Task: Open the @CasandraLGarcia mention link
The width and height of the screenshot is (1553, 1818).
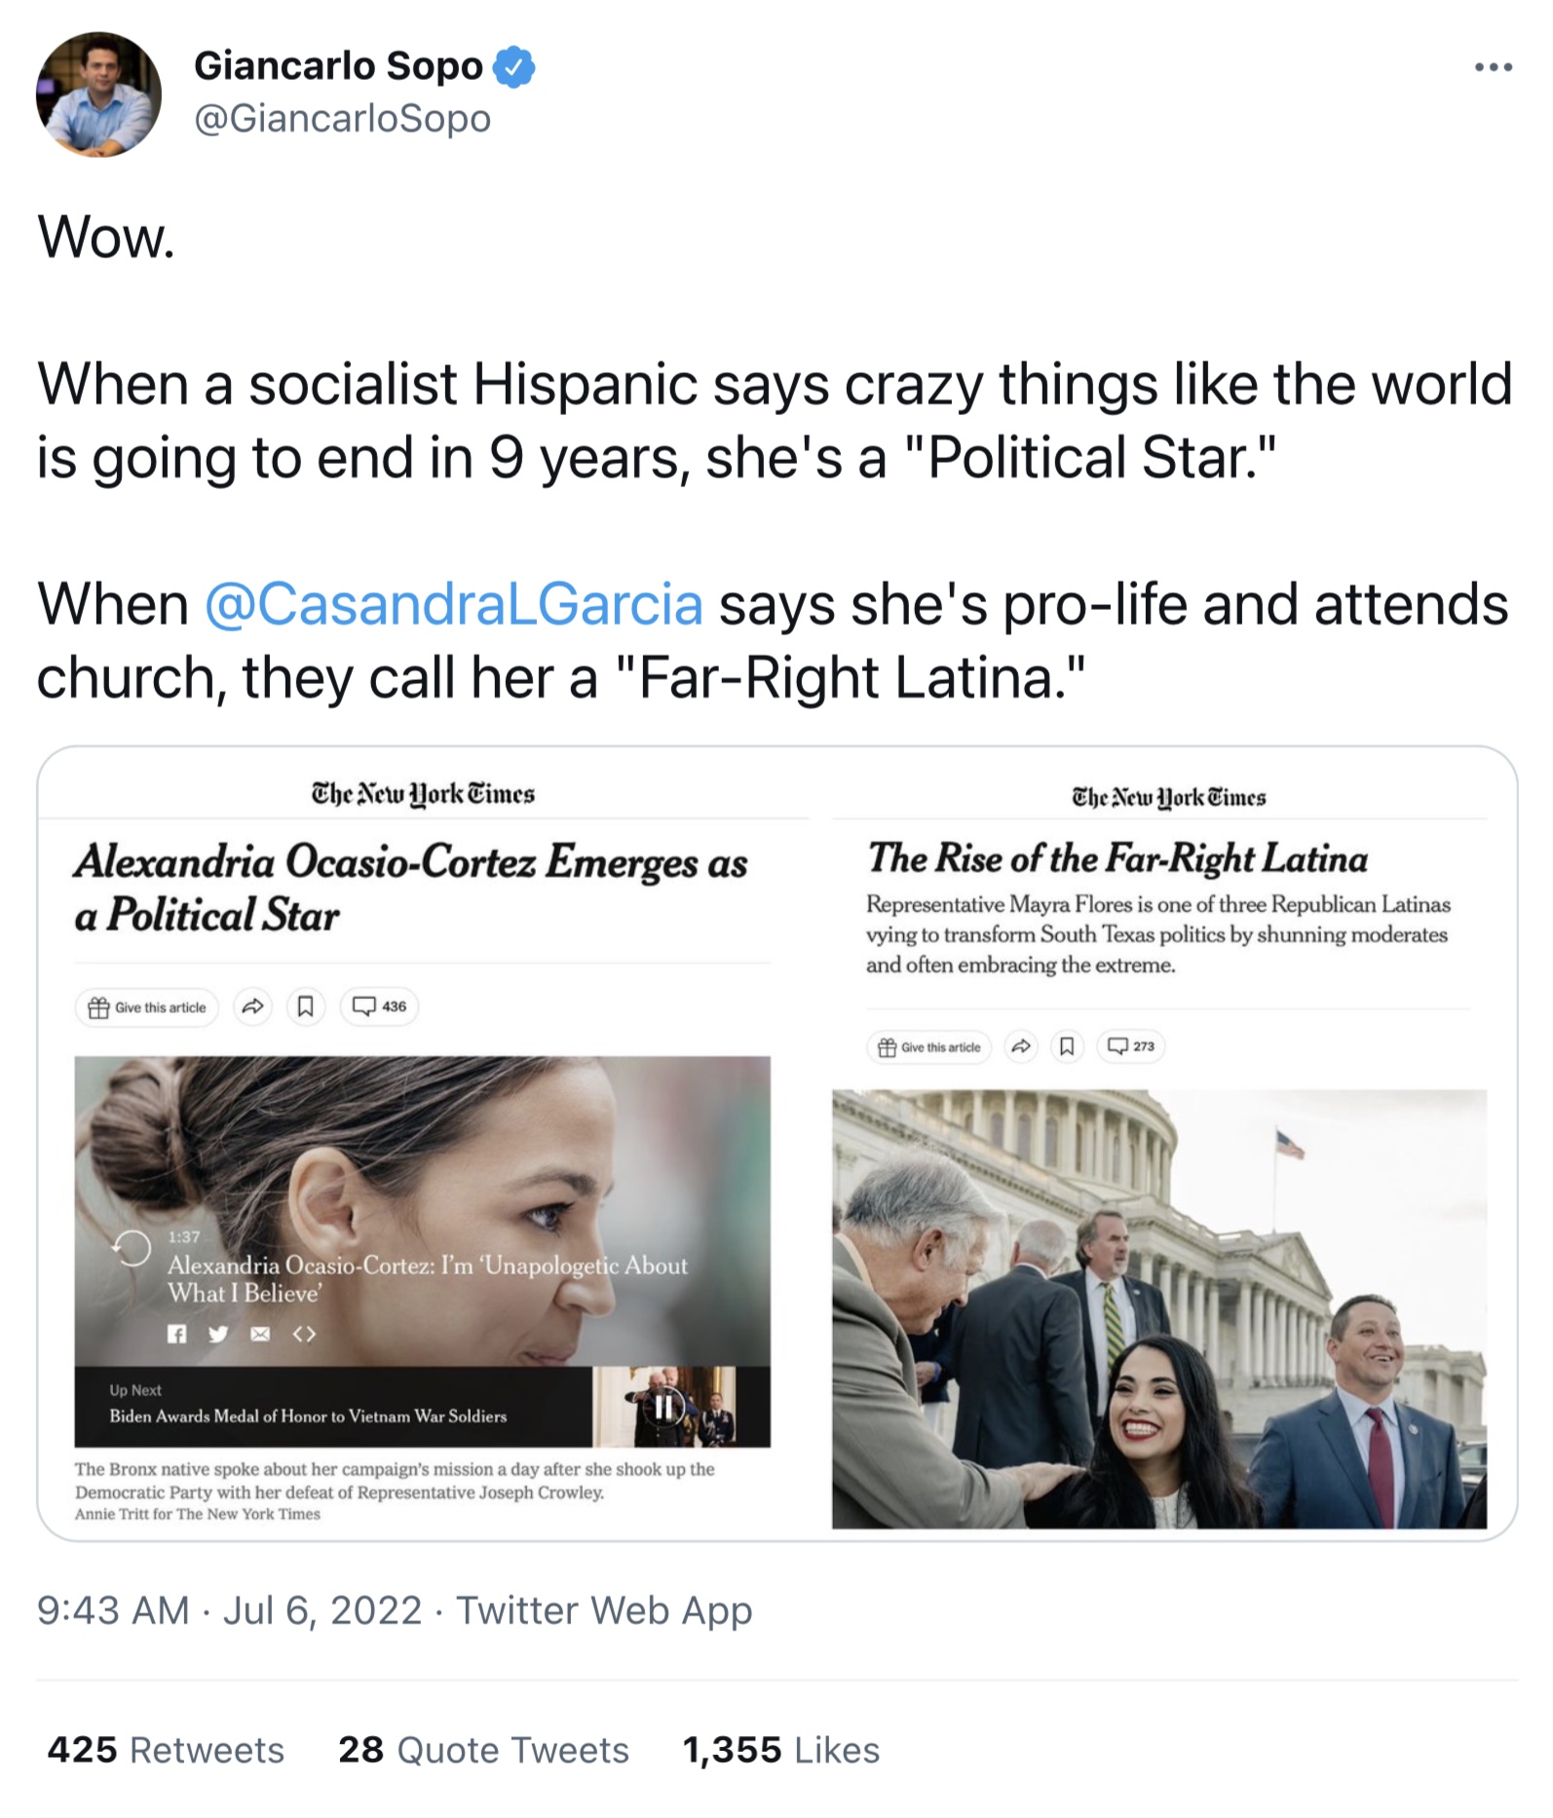Action: point(453,604)
